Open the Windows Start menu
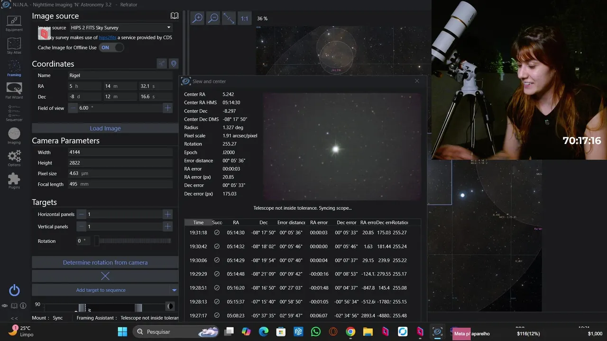Screen dimensions: 607x341 click(x=122, y=332)
